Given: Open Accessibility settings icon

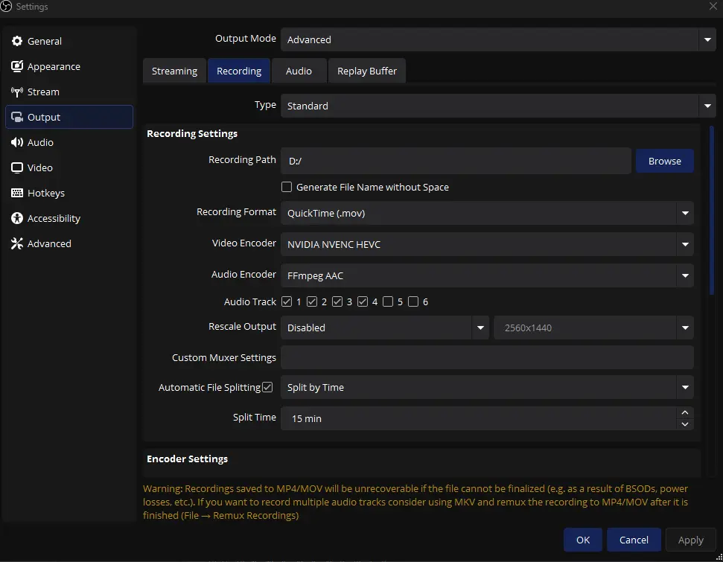Looking at the screenshot, I should pyautogui.click(x=17, y=219).
